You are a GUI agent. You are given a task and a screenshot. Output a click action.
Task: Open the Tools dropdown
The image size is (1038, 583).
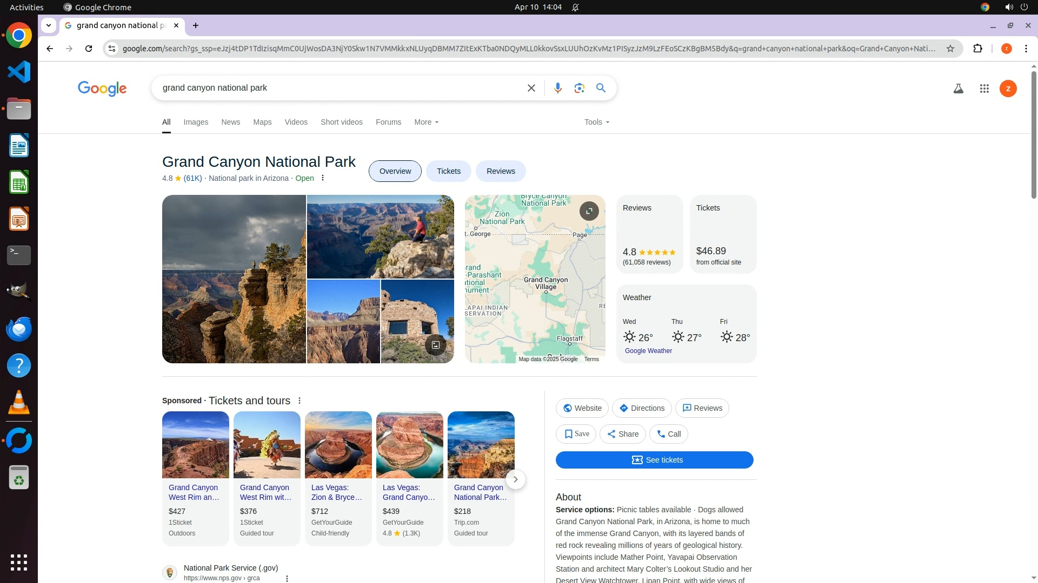pos(596,122)
